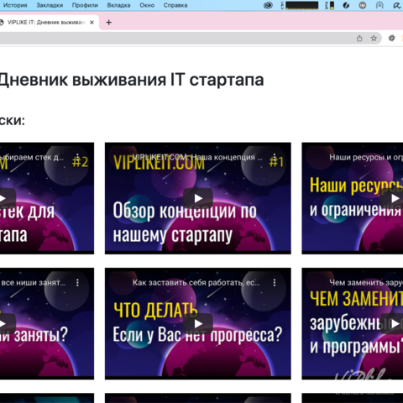Image resolution: width=403 pixels, height=403 pixels.
Task: Share this page via address bar icon
Action: coord(359,39)
